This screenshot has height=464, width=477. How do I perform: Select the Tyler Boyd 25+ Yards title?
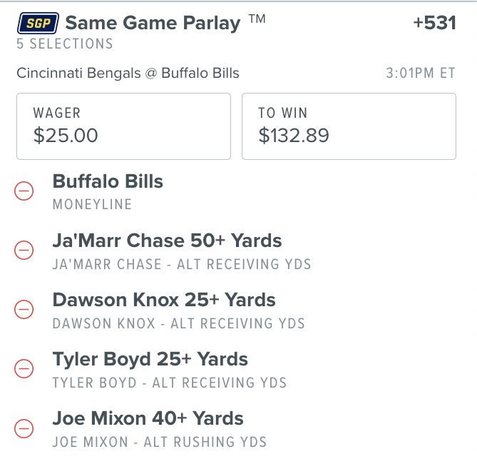point(150,359)
